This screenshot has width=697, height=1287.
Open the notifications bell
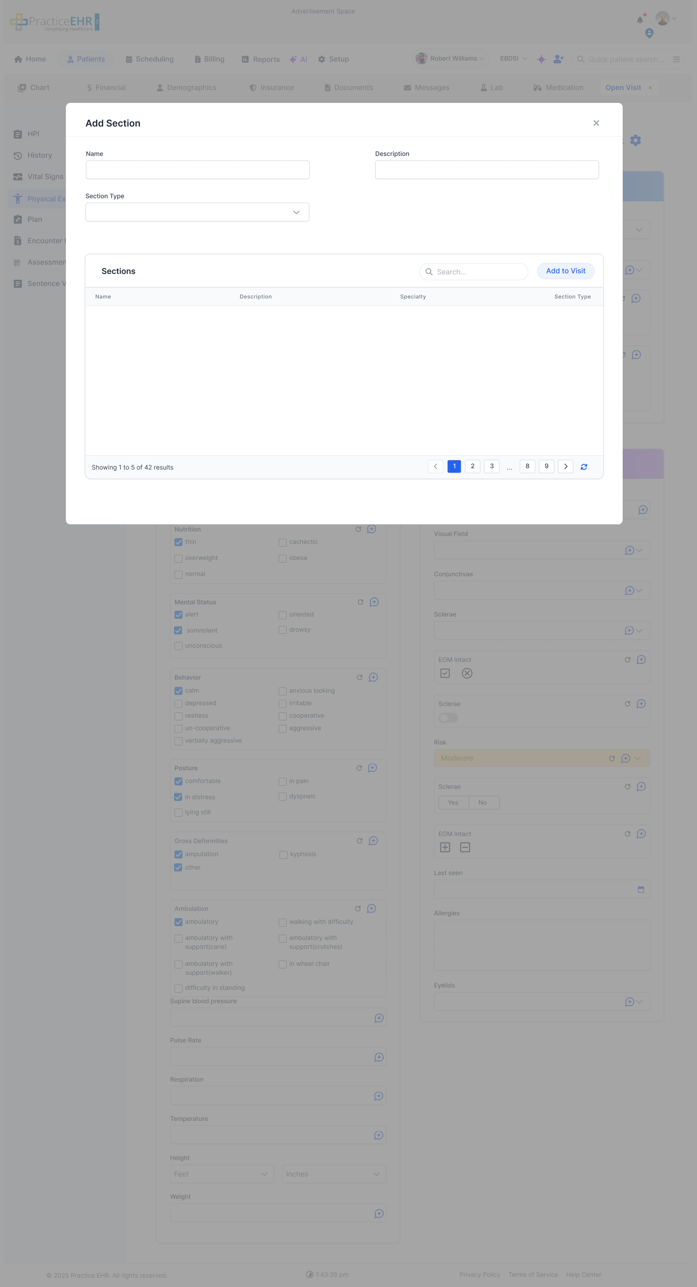(x=640, y=20)
